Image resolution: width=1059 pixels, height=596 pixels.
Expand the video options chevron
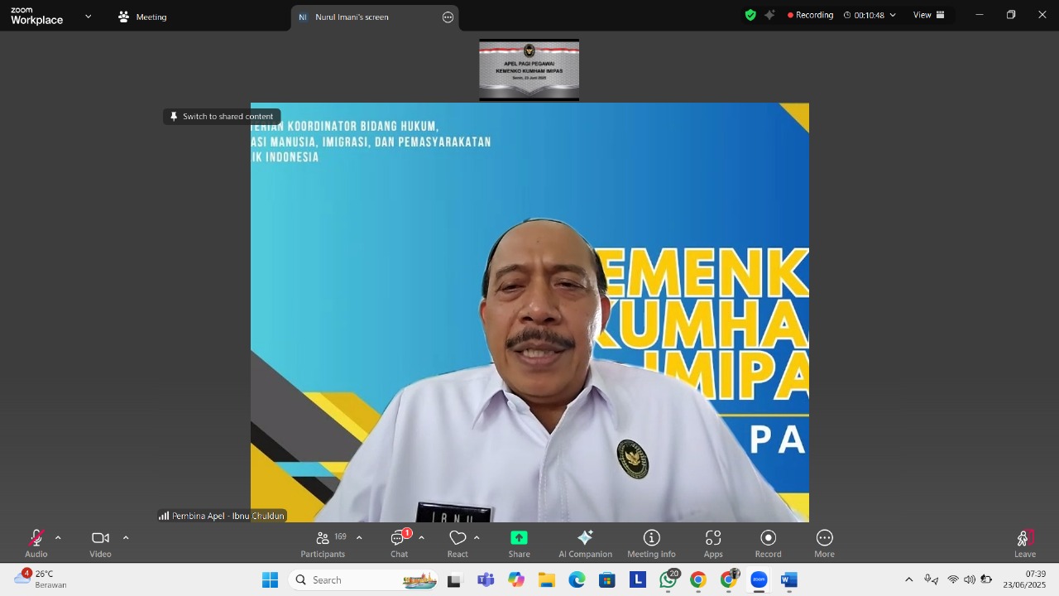pos(126,538)
